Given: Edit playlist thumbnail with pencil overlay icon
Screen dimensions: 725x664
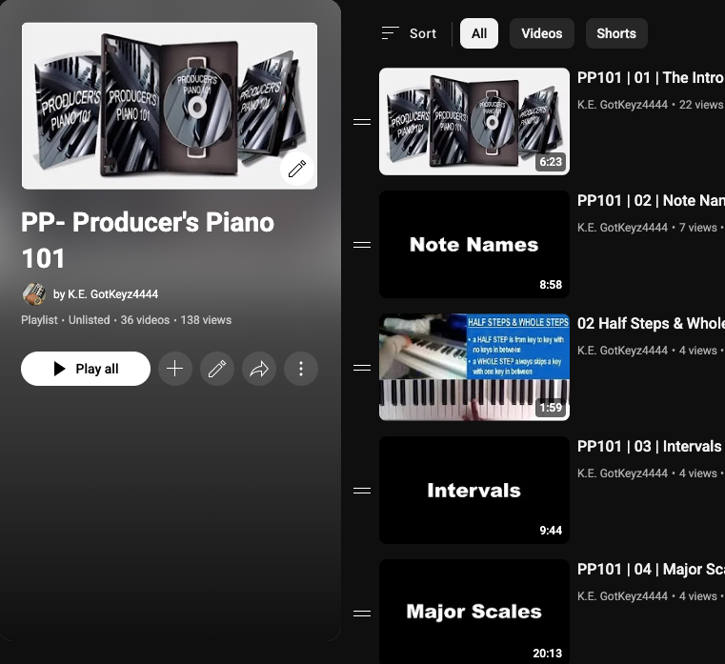Looking at the screenshot, I should click(297, 169).
